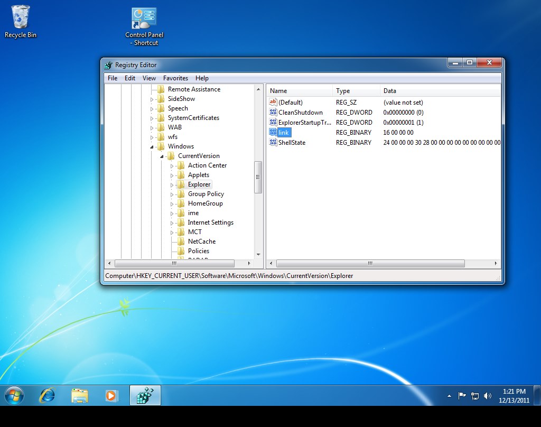Click the tree pane horizontal scroll right arrow

click(x=249, y=263)
